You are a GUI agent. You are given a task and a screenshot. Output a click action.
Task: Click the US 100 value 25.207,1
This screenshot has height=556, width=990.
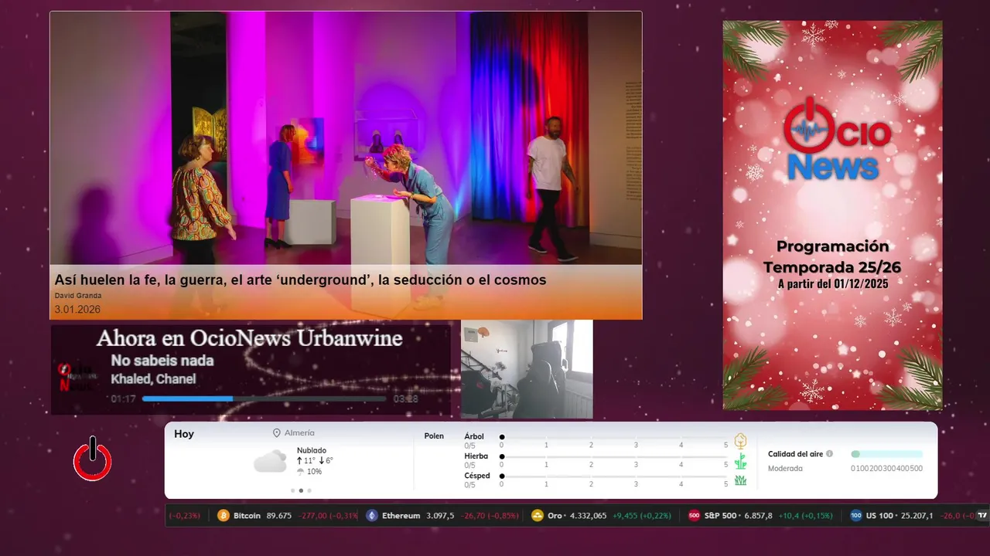916,516
